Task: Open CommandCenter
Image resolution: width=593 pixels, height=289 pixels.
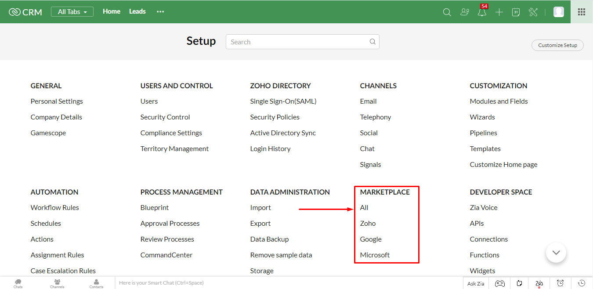Action: click(x=166, y=255)
